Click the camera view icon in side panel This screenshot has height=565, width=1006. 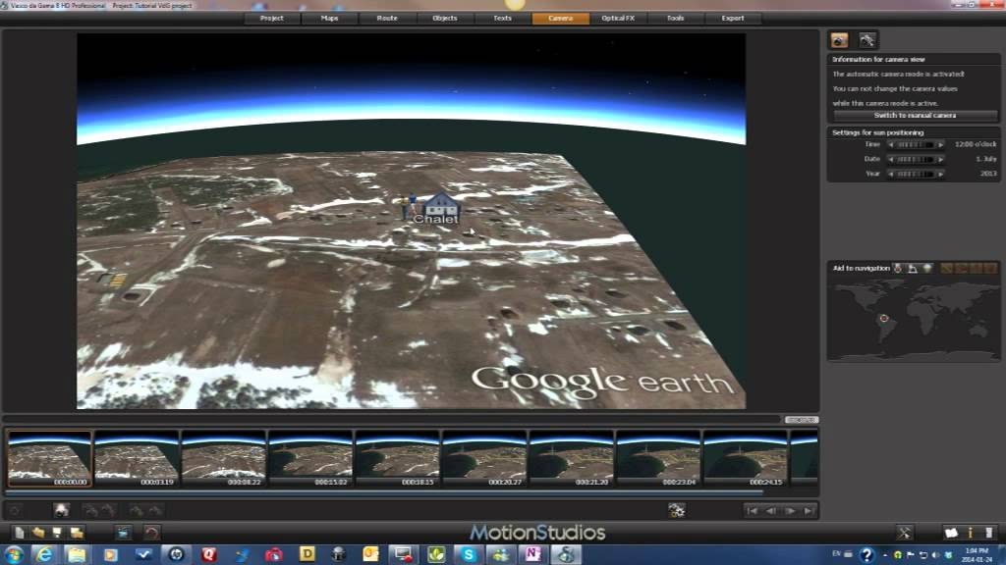pyautogui.click(x=839, y=40)
